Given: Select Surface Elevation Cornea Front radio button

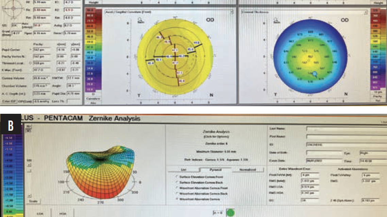Looking at the screenshot, I should 177,177.
